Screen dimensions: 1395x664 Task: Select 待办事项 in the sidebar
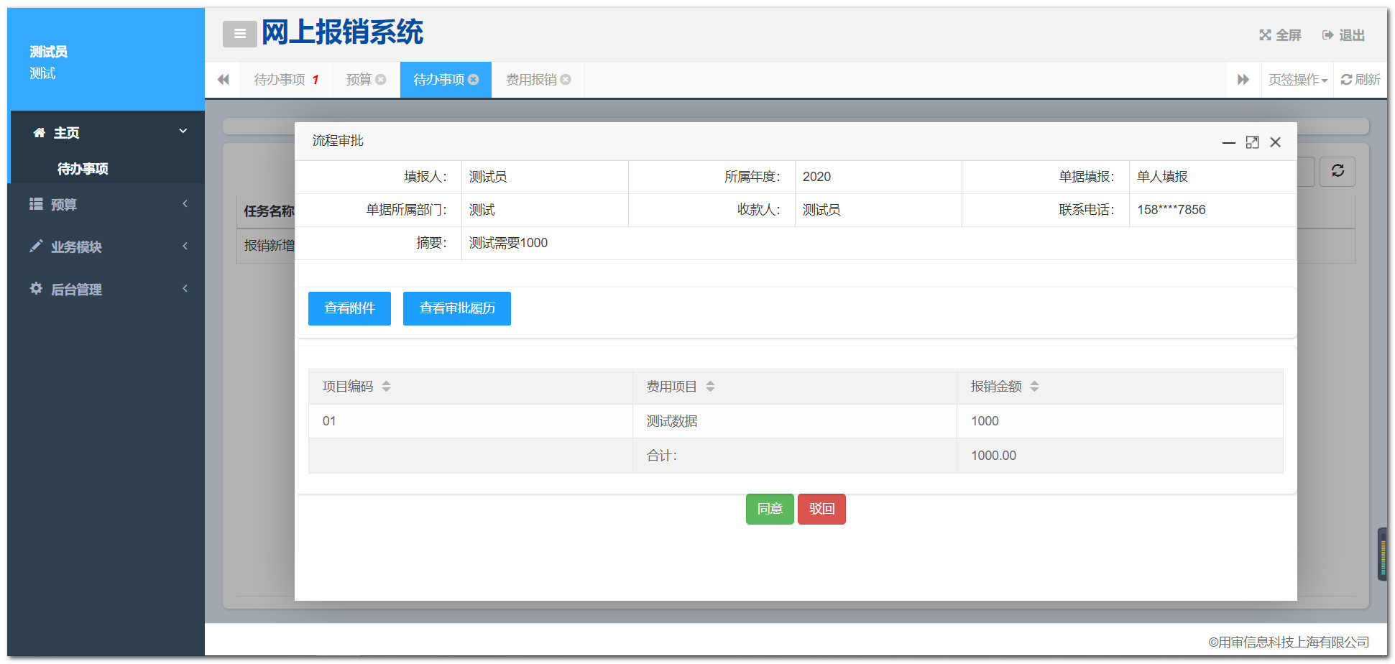(83, 169)
